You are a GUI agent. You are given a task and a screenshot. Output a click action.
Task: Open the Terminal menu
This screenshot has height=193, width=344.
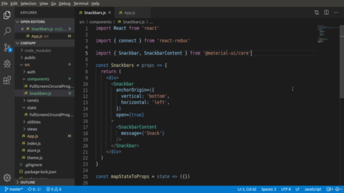click(81, 4)
